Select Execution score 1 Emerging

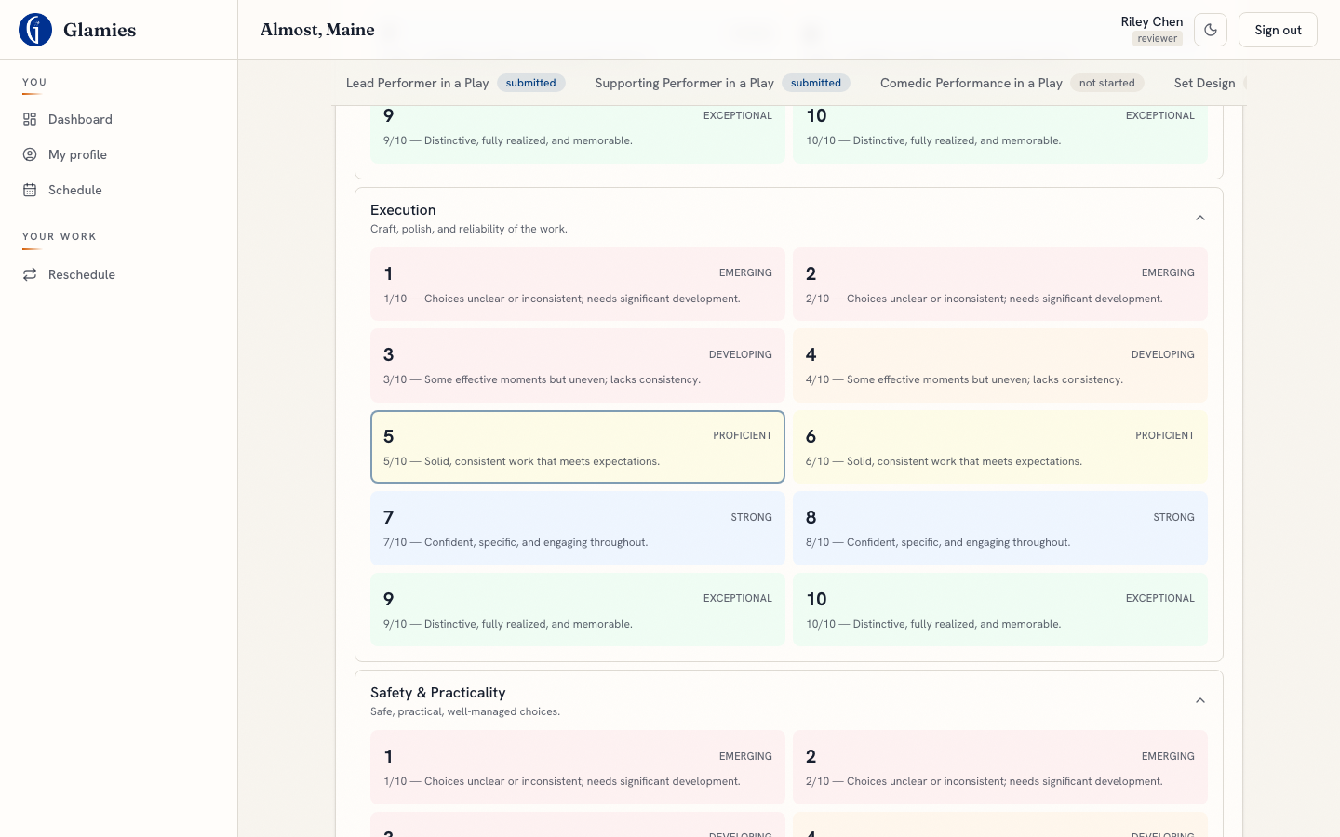pyautogui.click(x=578, y=285)
